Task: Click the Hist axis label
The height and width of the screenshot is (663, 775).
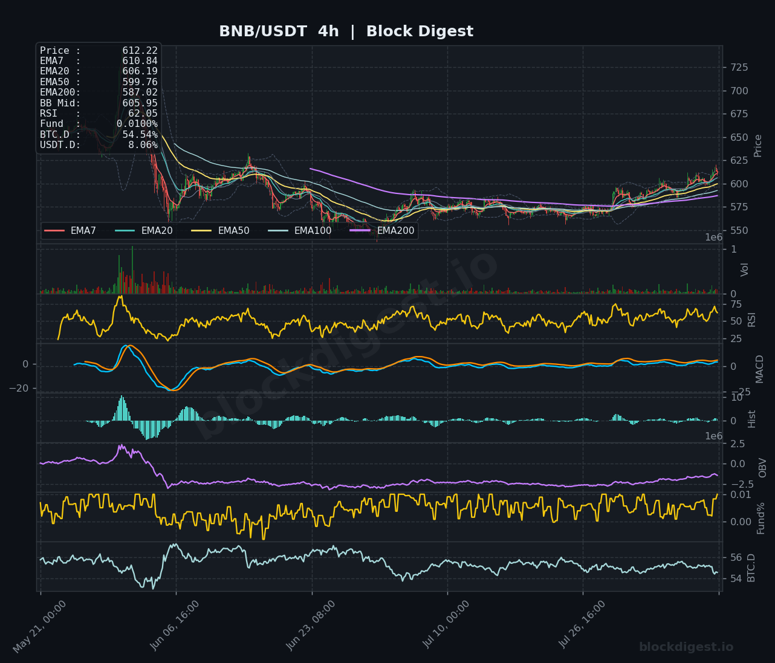Action: (752, 419)
